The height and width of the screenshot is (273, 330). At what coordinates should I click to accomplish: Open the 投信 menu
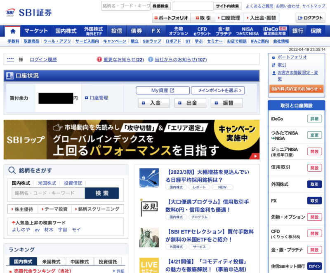point(117,31)
